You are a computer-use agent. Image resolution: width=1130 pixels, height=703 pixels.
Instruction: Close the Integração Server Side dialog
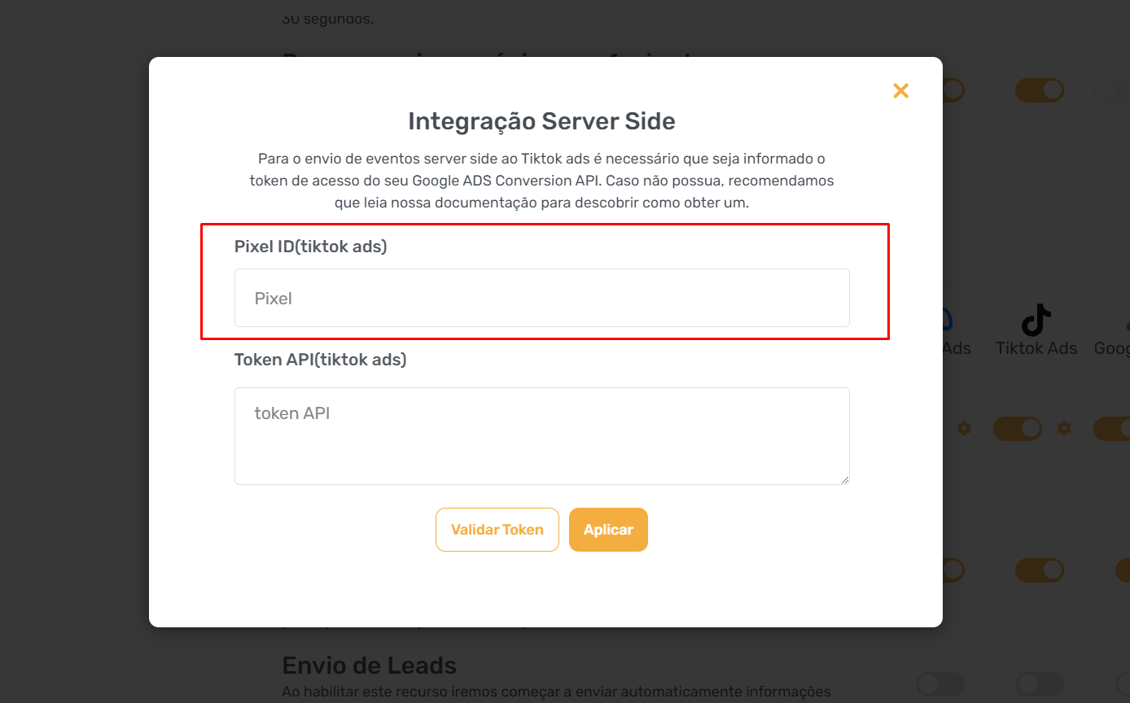click(x=900, y=90)
